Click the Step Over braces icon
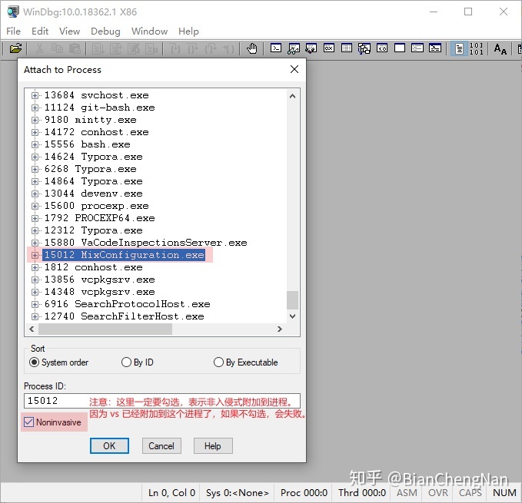This screenshot has width=522, height=503. click(x=192, y=49)
